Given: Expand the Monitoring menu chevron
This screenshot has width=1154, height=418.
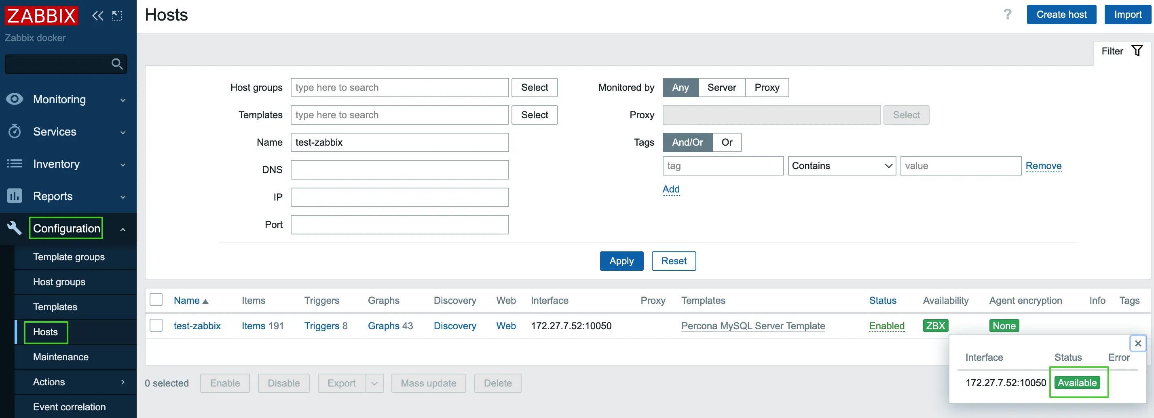Looking at the screenshot, I should 123,100.
